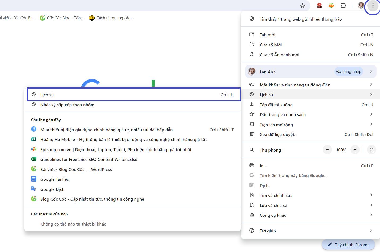
Task: Click the fullscreen icon beside zoom controls
Action: (372, 150)
